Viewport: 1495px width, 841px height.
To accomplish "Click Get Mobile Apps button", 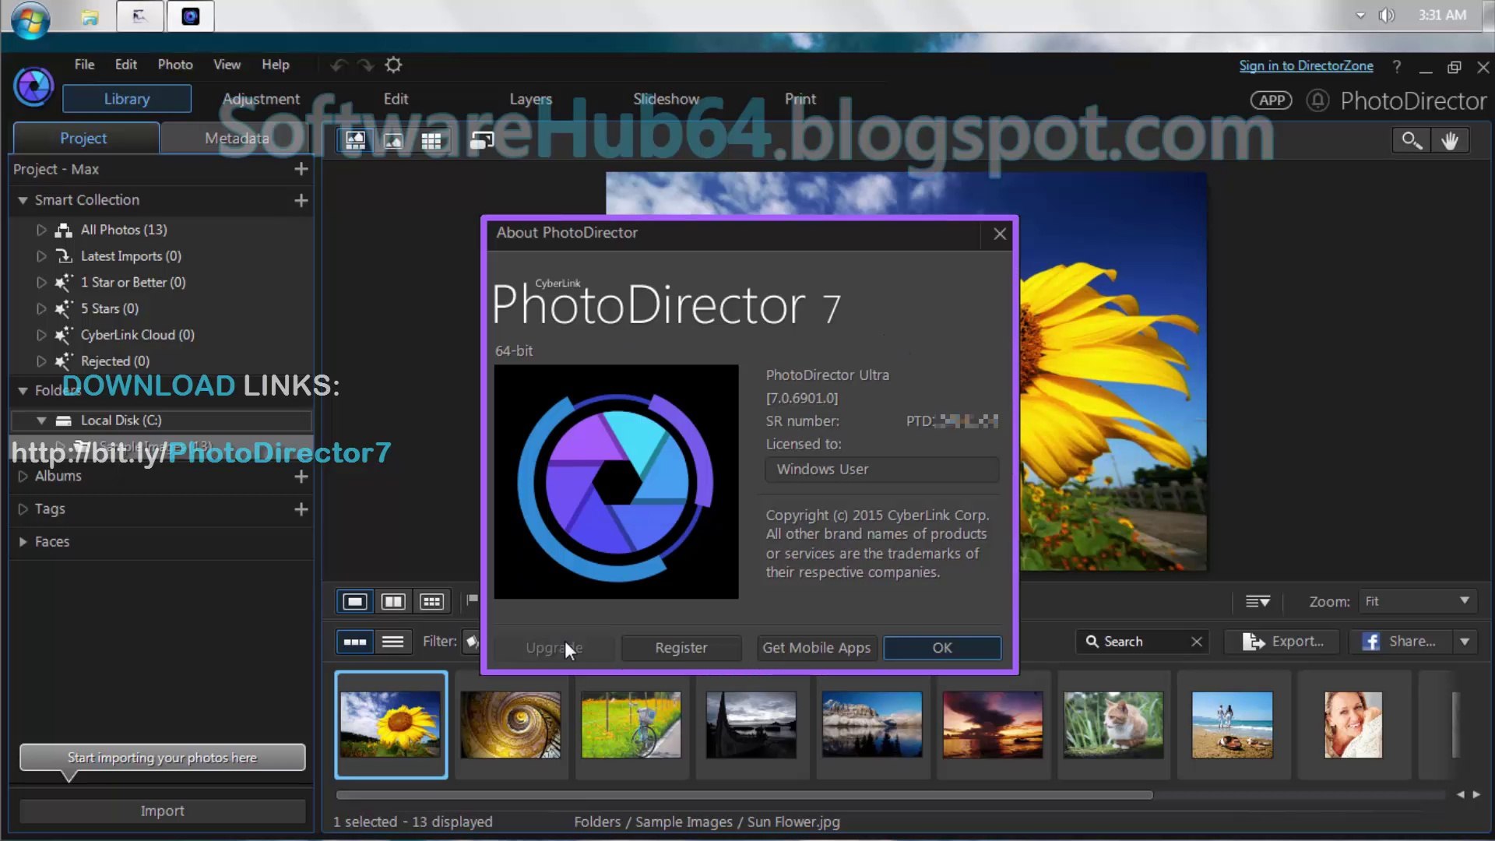I will tap(817, 648).
